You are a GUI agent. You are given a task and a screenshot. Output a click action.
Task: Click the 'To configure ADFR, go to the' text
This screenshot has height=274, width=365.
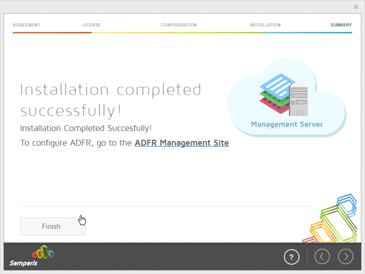76,143
